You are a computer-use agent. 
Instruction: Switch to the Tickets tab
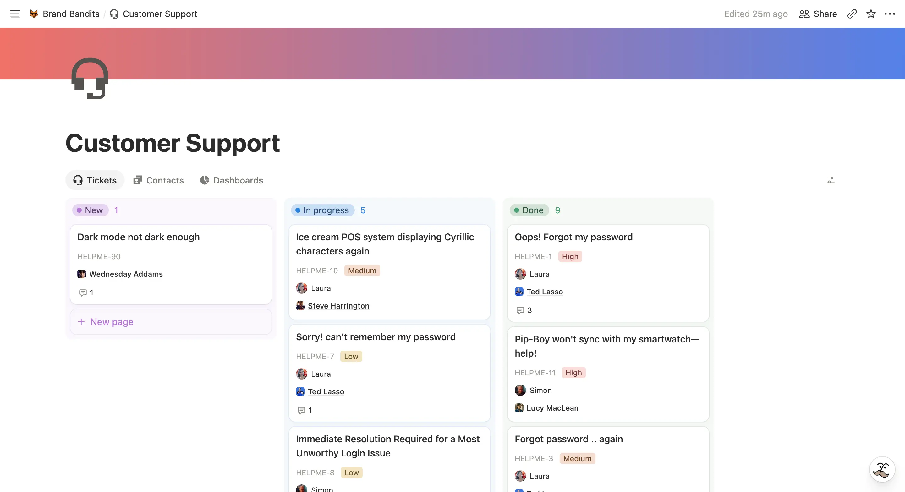95,180
